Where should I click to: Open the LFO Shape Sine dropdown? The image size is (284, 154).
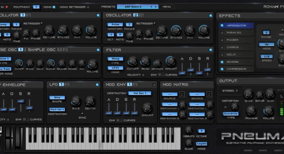57,97
